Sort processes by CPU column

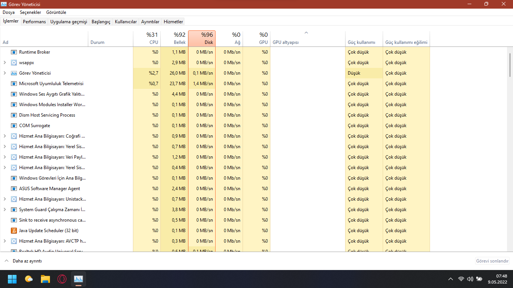(147, 39)
